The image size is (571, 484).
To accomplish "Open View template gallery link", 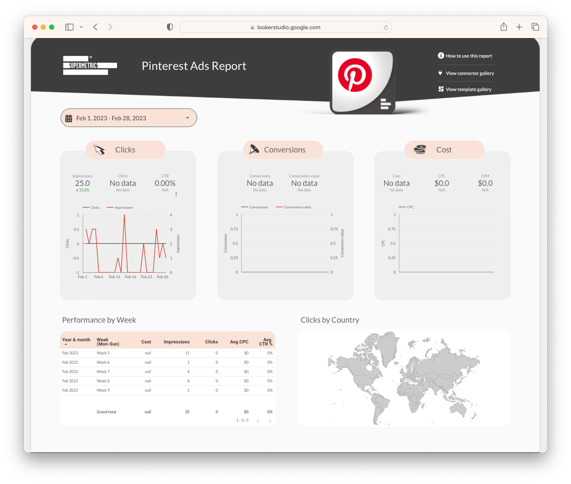I will coord(468,89).
